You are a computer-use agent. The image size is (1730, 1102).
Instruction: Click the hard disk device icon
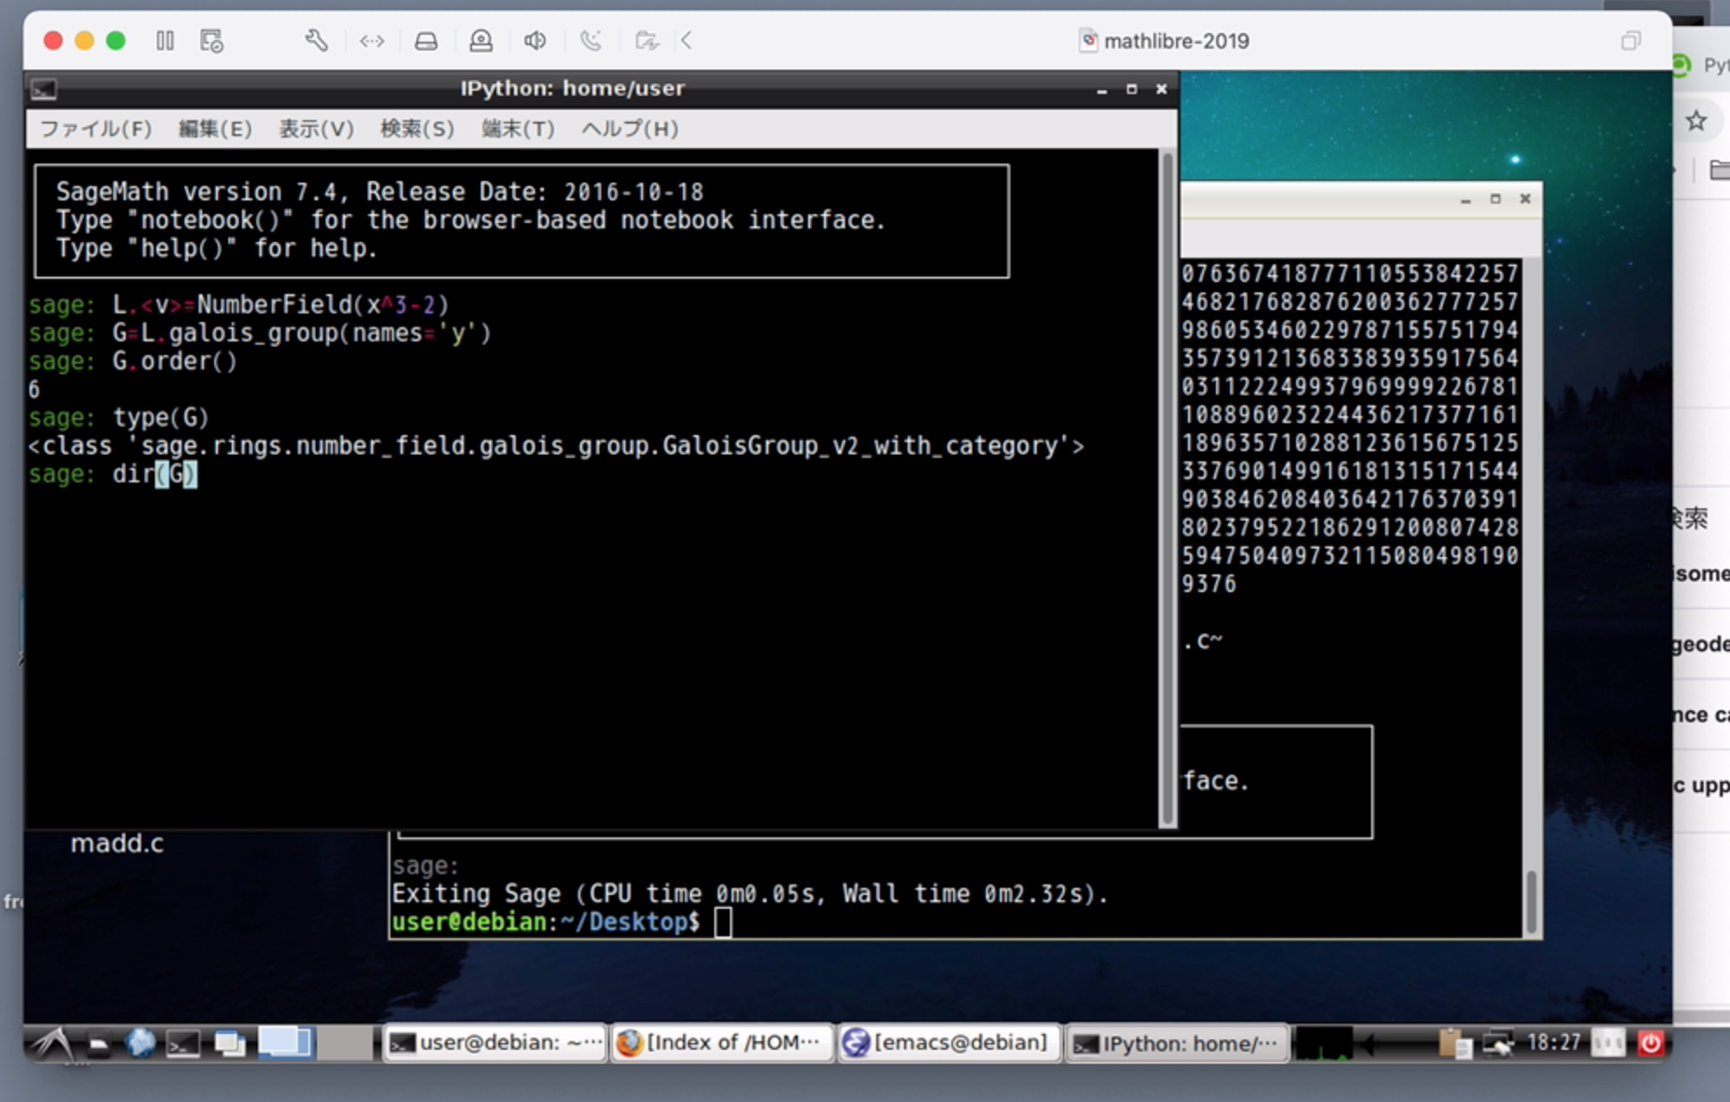pos(426,41)
